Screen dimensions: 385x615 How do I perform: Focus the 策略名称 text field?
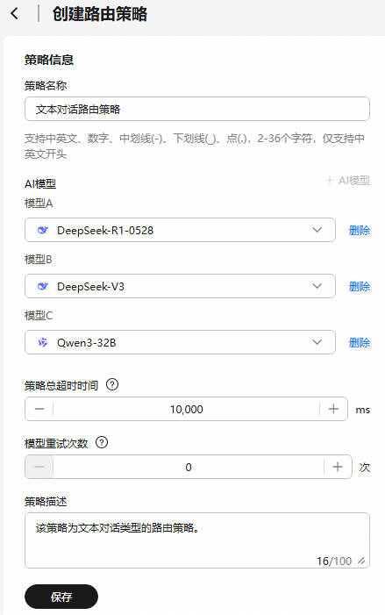[x=197, y=109]
